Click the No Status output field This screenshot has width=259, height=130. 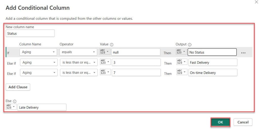coord(212,52)
